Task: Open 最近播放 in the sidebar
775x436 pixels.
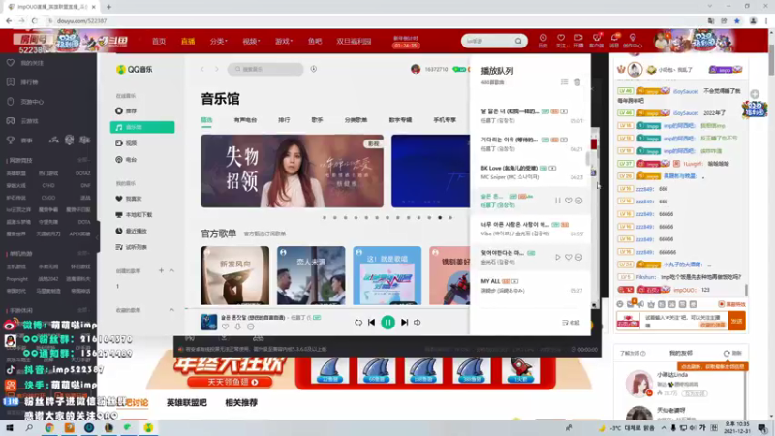Action: coord(132,231)
